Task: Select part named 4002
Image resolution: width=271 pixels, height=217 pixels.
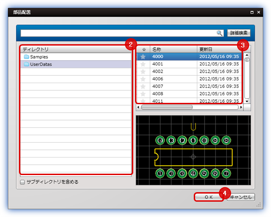Action: click(158, 71)
